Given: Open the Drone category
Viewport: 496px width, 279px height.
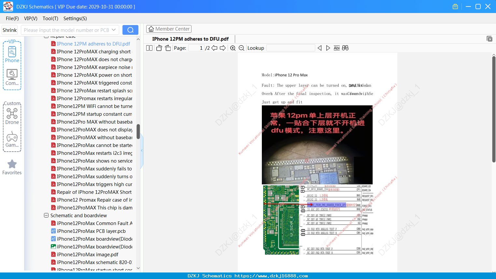Looking at the screenshot, I should click(12, 116).
